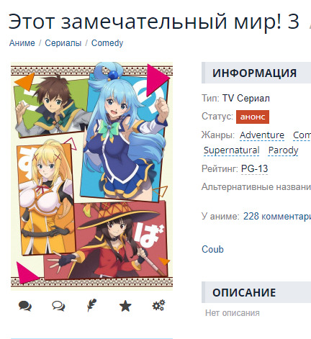Image resolution: width=311 pixels, height=339 pixels.
Task: Select the Comedy breadcrumb link
Action: 107,43
